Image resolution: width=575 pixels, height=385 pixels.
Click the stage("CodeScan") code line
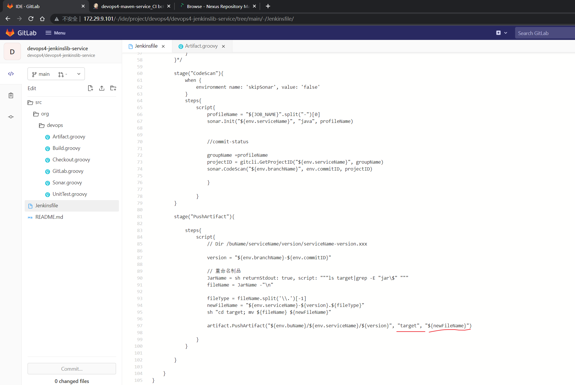pos(199,73)
